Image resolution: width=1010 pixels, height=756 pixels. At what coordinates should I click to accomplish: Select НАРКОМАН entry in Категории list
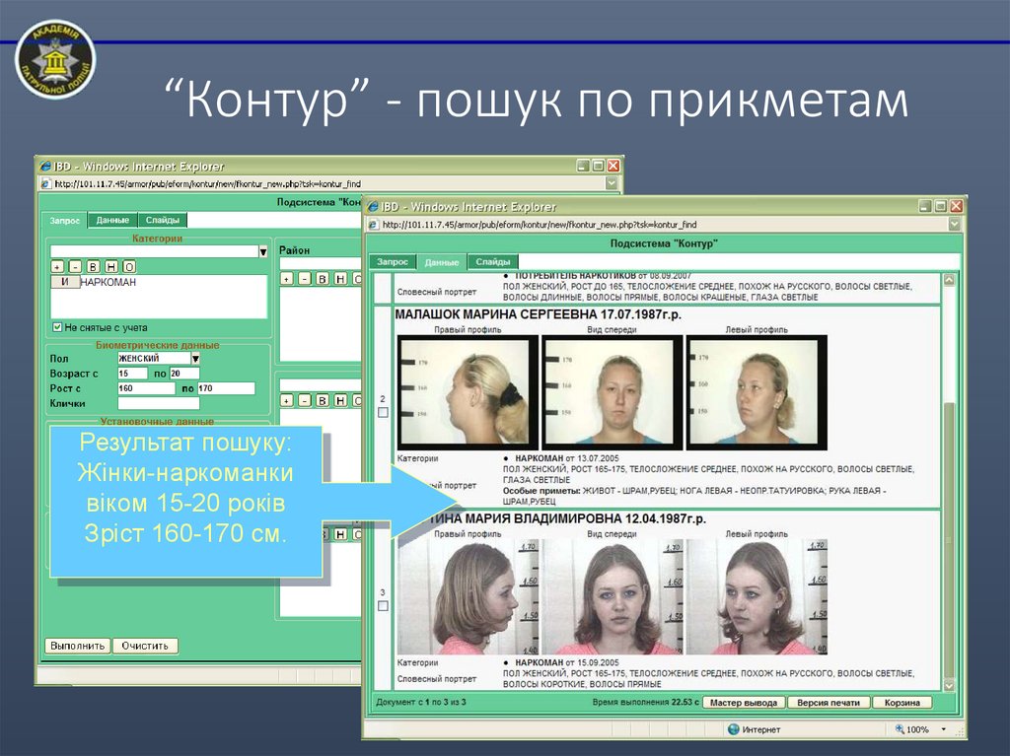108,282
